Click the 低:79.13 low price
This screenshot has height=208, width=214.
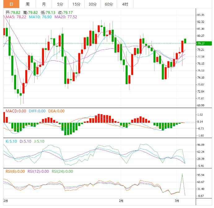(48, 13)
